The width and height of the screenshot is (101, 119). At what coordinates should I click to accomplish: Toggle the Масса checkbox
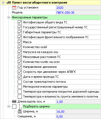(x=20, y=42)
